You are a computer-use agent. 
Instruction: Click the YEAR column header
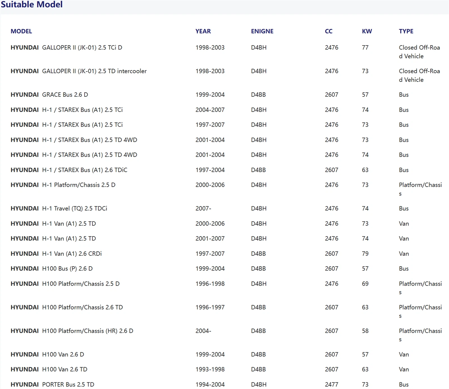(203, 31)
